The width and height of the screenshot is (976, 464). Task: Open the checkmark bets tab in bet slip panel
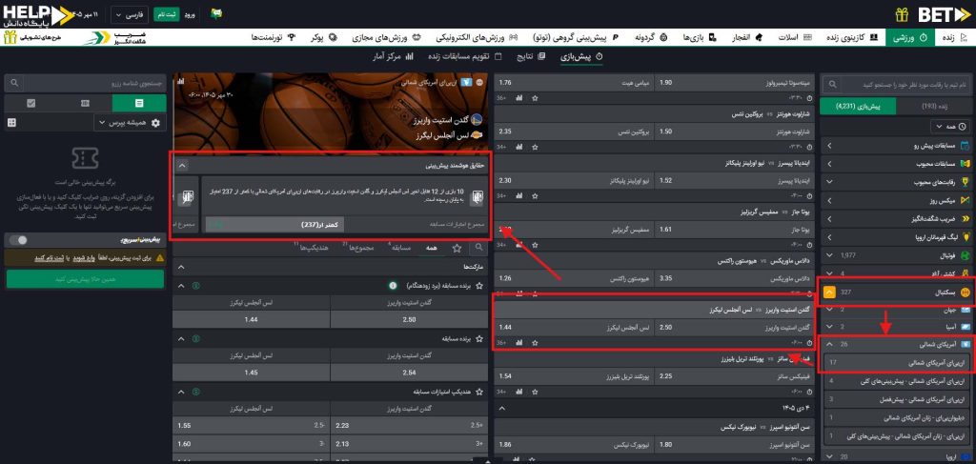[31, 103]
